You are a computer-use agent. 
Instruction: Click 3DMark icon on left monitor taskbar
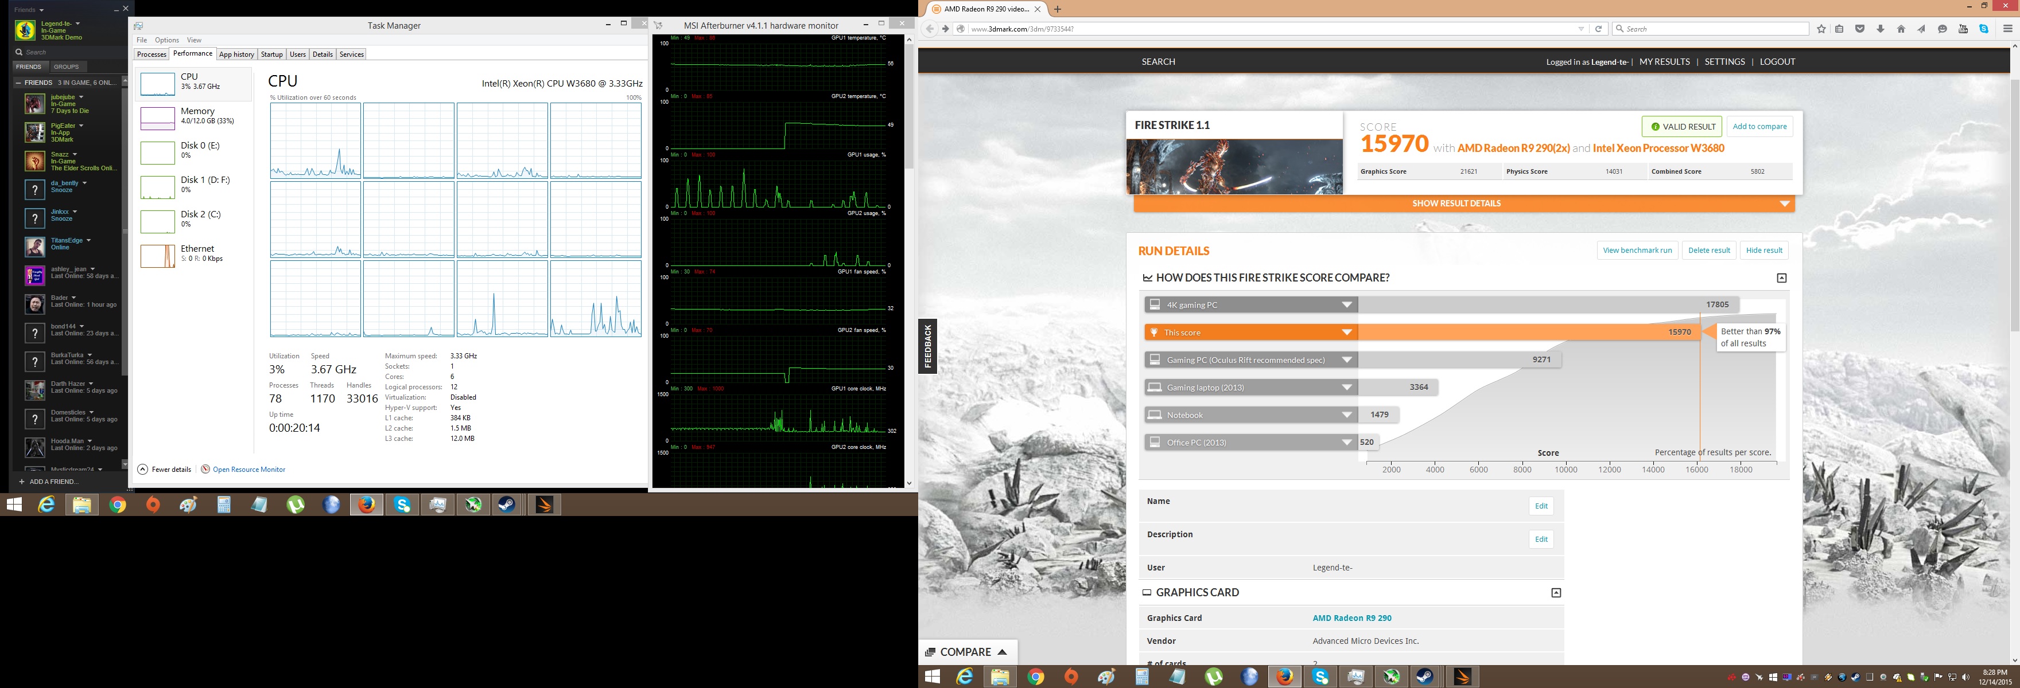543,506
